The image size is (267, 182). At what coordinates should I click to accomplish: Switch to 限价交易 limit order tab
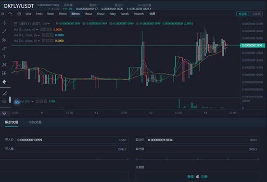tap(12, 122)
